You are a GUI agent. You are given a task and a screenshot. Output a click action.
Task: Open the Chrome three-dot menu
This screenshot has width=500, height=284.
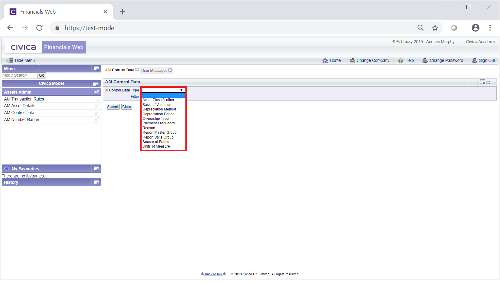tap(490, 28)
